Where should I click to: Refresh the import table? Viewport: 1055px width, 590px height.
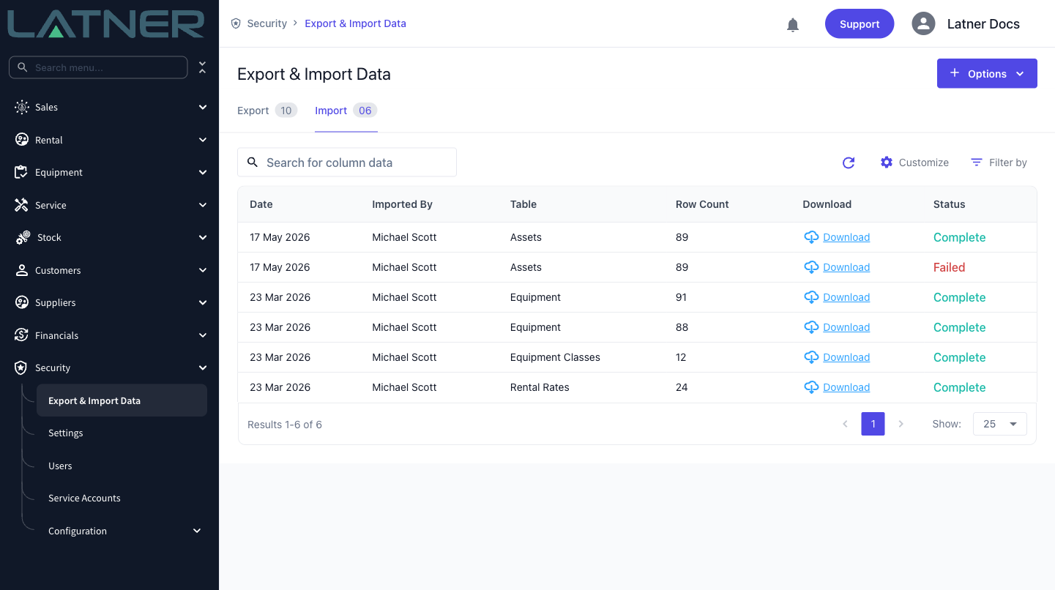[849, 163]
